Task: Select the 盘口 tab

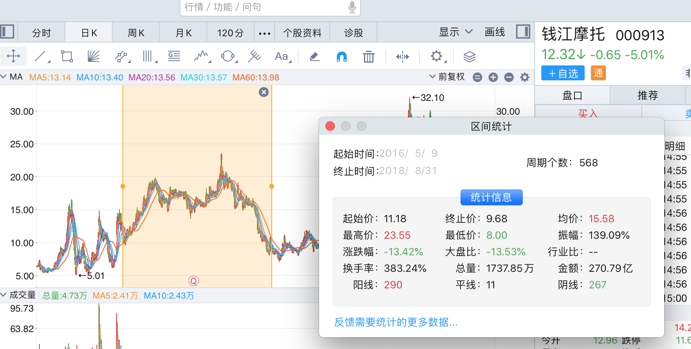Action: pyautogui.click(x=572, y=95)
